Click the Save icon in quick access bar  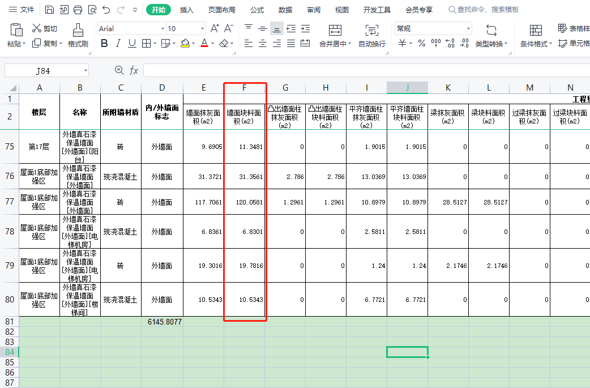tap(49, 10)
